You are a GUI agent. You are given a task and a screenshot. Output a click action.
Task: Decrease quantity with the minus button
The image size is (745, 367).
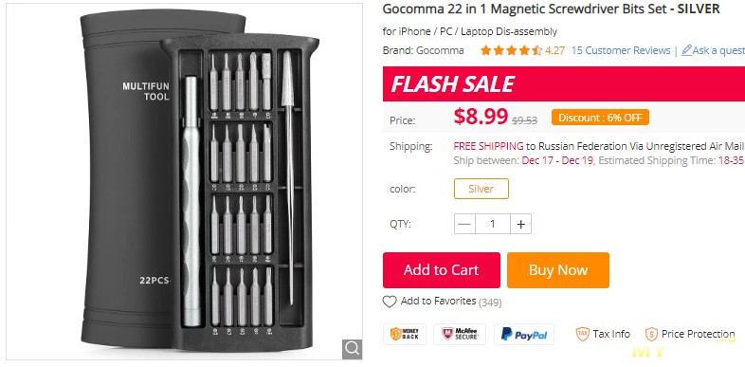coord(464,224)
